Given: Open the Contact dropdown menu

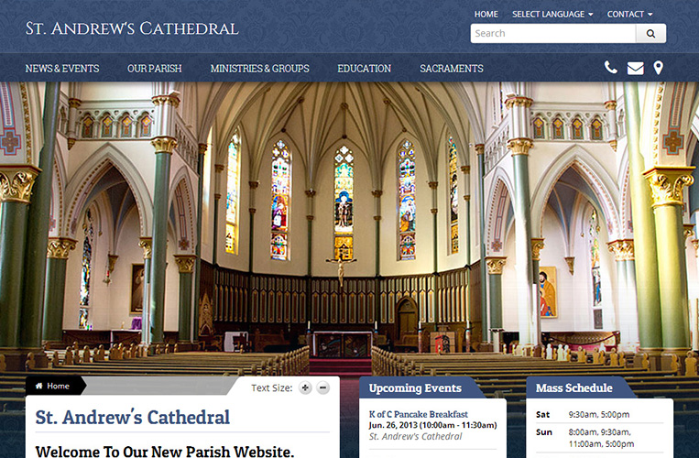Looking at the screenshot, I should point(629,15).
